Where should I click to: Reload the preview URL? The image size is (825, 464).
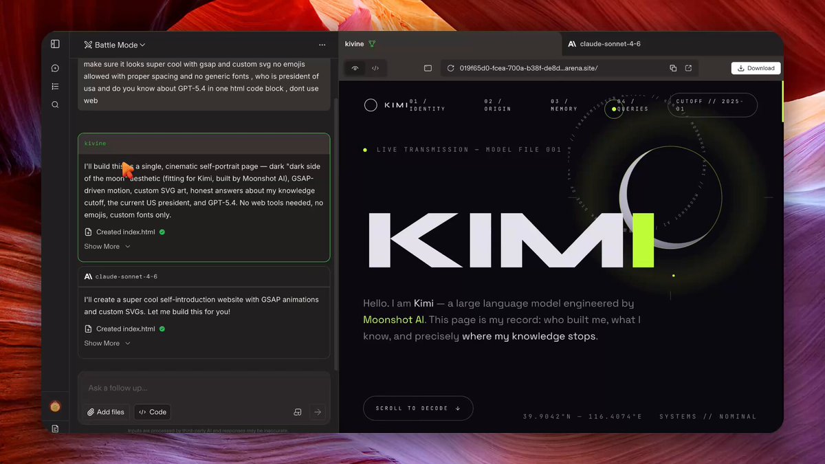[451, 68]
